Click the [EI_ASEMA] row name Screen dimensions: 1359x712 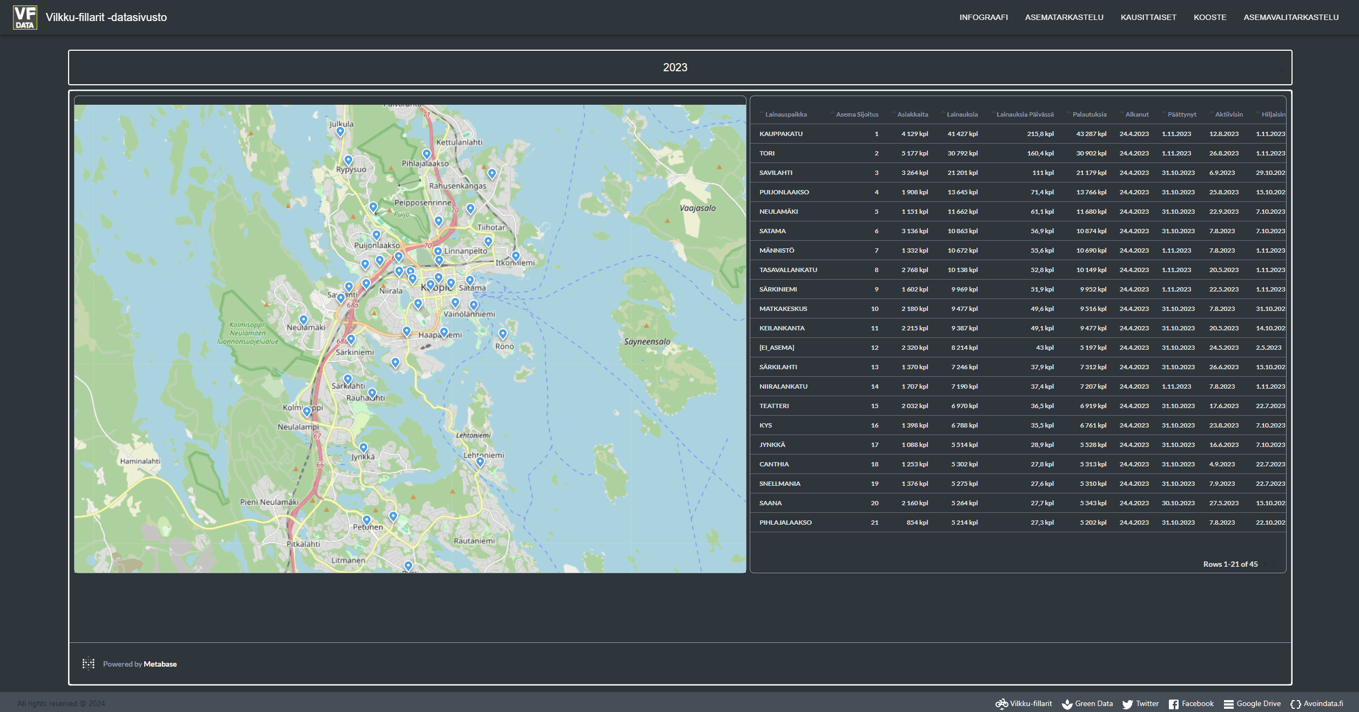pos(777,348)
